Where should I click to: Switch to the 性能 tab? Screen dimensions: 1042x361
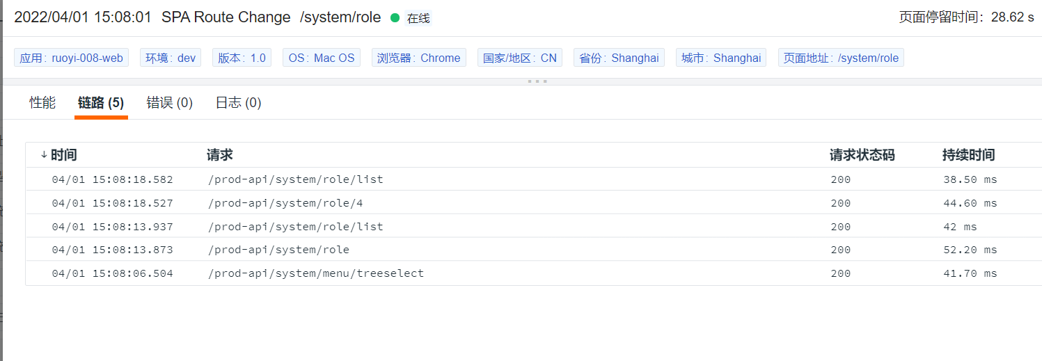click(42, 103)
